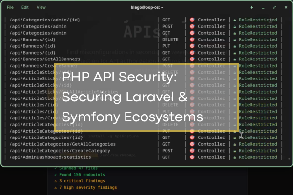Click the target icon in CreateCategory row
Image resolution: width=293 pixels, height=195 pixels.
tap(192, 151)
